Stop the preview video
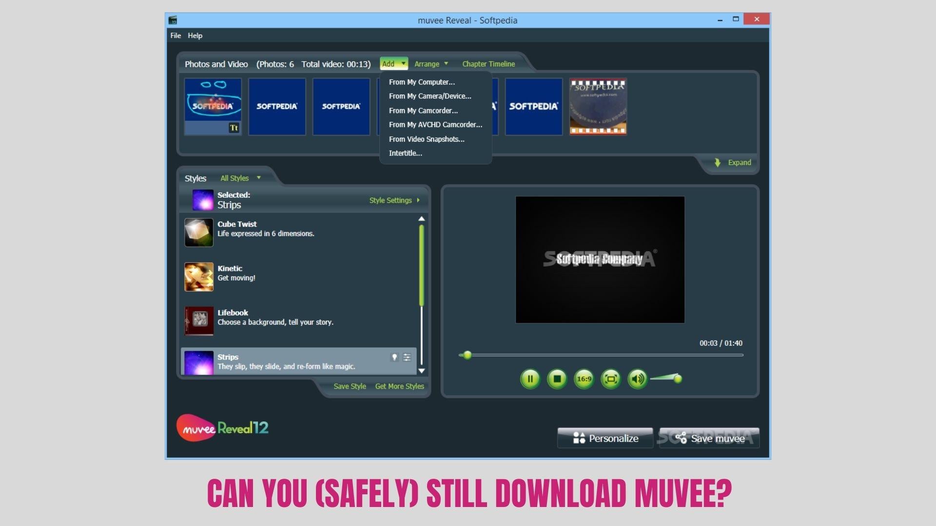 click(x=557, y=379)
